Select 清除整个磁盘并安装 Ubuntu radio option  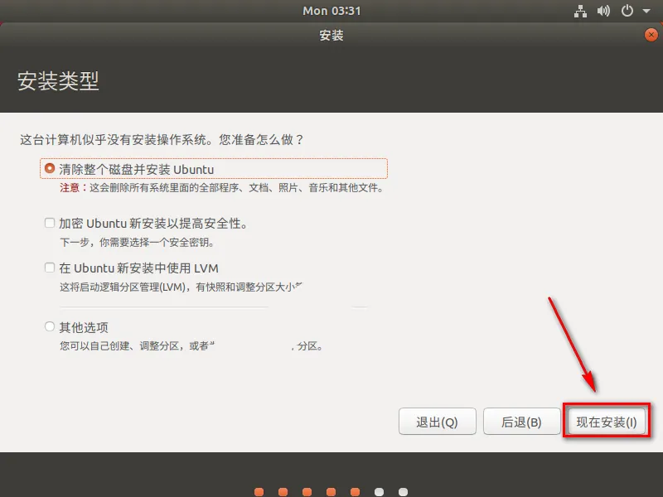pyautogui.click(x=50, y=168)
